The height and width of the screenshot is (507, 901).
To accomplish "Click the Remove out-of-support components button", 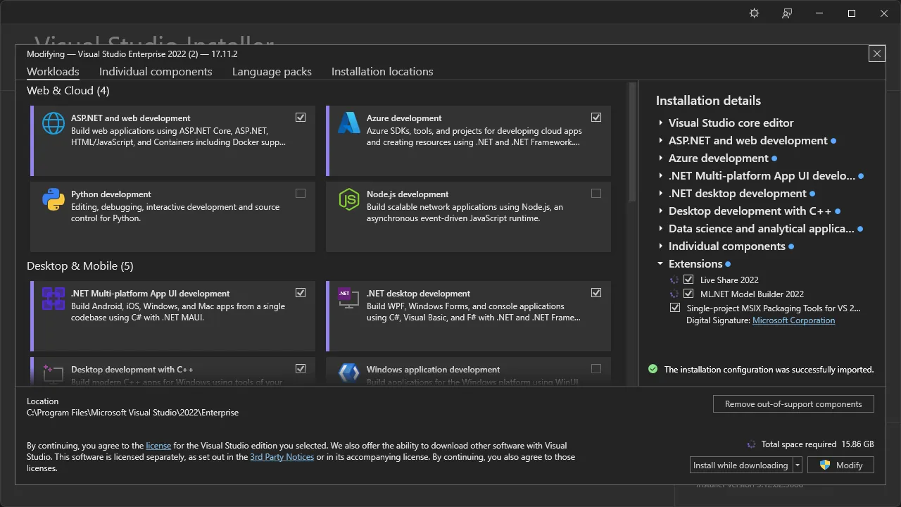I will pos(793,403).
